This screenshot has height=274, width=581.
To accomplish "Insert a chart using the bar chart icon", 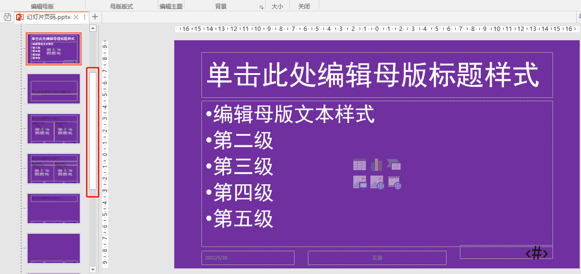I will [377, 165].
